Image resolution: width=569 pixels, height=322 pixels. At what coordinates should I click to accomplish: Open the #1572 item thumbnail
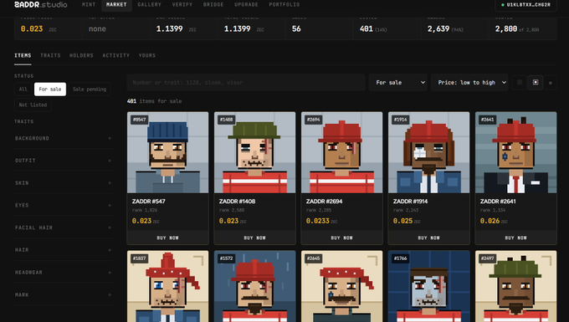254,287
